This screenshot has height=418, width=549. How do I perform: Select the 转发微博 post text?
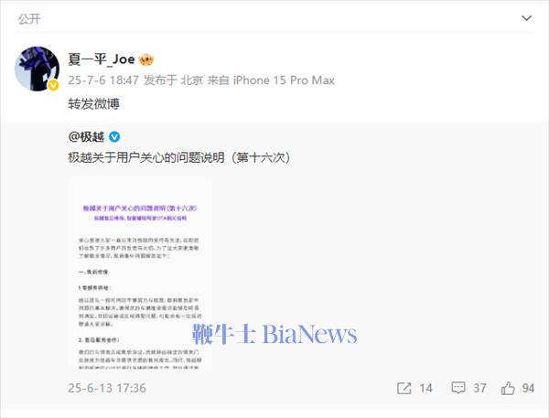(94, 103)
